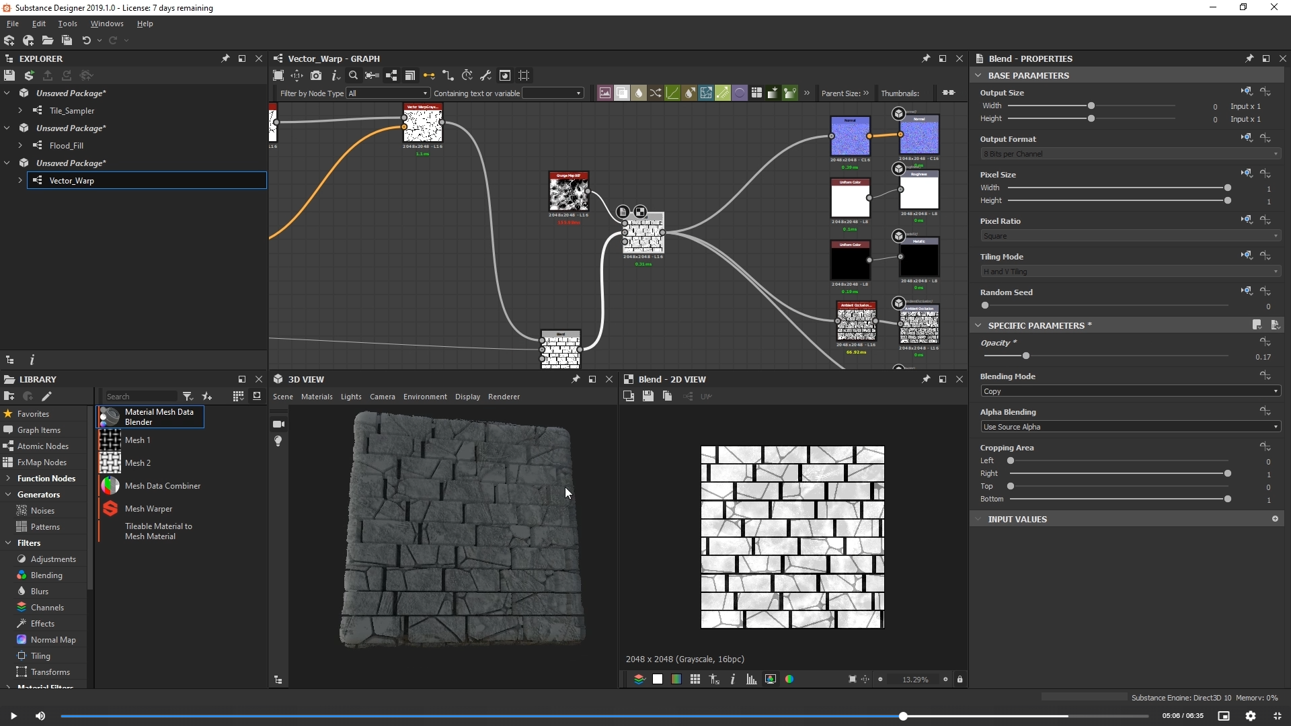Open the Filter by Node Type dropdown

(387, 93)
